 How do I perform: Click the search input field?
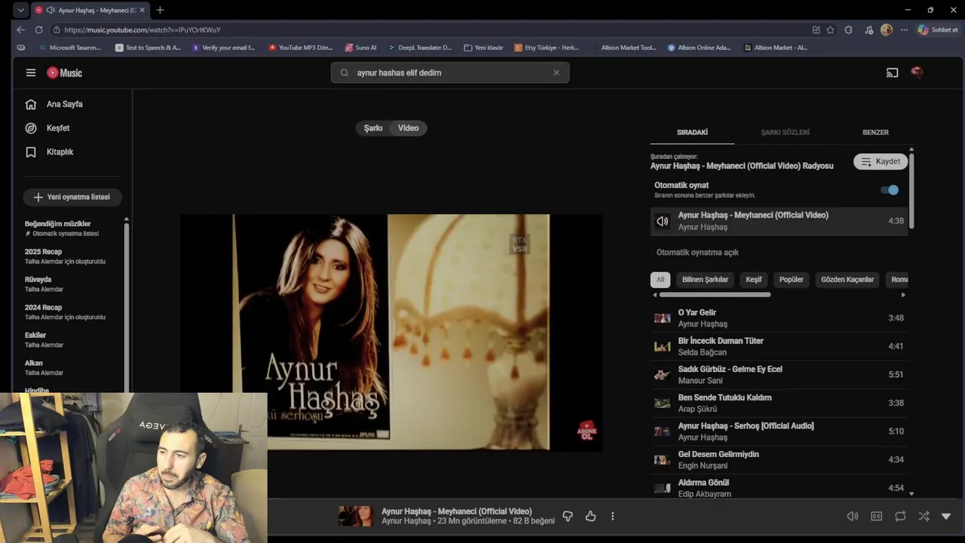coord(450,72)
